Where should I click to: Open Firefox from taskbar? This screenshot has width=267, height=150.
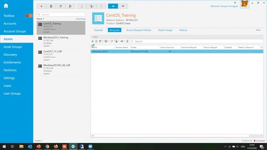coord(56,146)
